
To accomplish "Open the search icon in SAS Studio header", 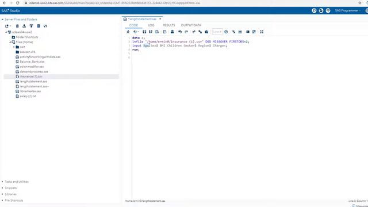I will click(x=314, y=10).
